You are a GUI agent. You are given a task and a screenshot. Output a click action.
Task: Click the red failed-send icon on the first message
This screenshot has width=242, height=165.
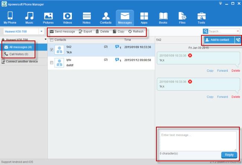coord(190,55)
